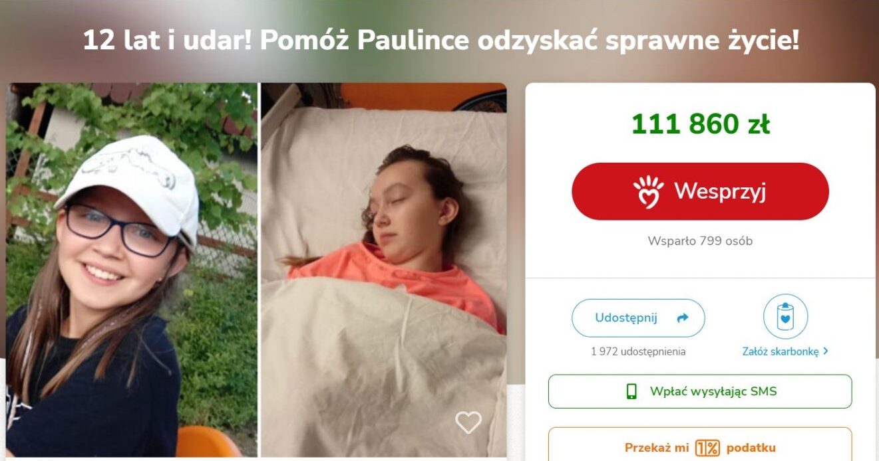Open the photo of girl lying in bed
This screenshot has width=879, height=461.
pyautogui.click(x=383, y=270)
